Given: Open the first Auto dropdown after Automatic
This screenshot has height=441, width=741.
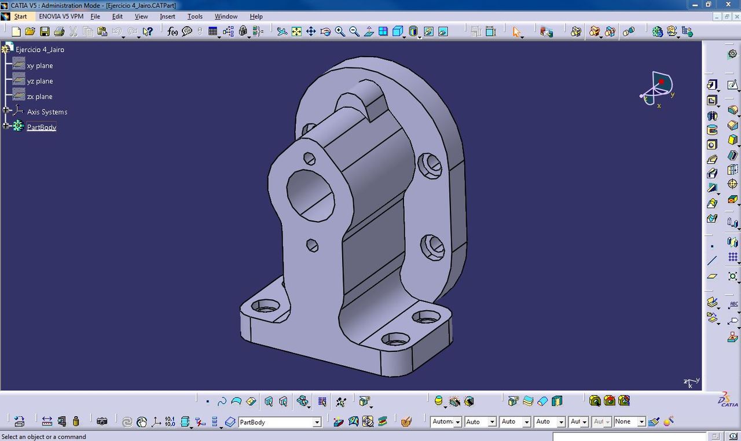Looking at the screenshot, I should [x=492, y=422].
